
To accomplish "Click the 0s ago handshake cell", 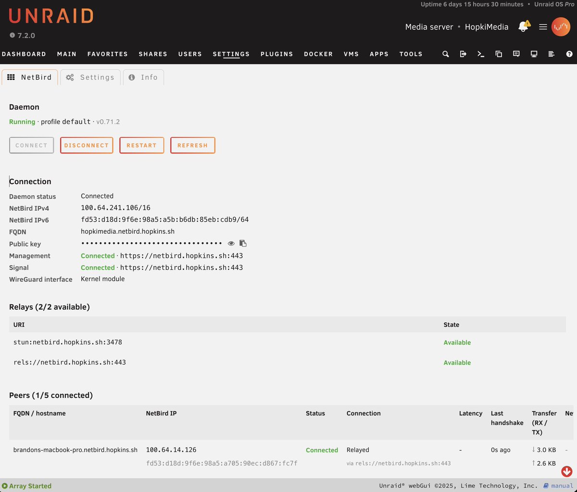I will 501,450.
